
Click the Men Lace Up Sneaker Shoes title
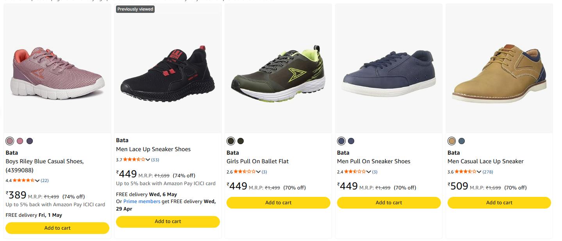(153, 149)
